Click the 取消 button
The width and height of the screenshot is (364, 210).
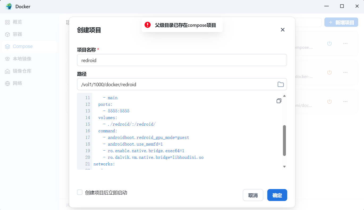click(253, 195)
